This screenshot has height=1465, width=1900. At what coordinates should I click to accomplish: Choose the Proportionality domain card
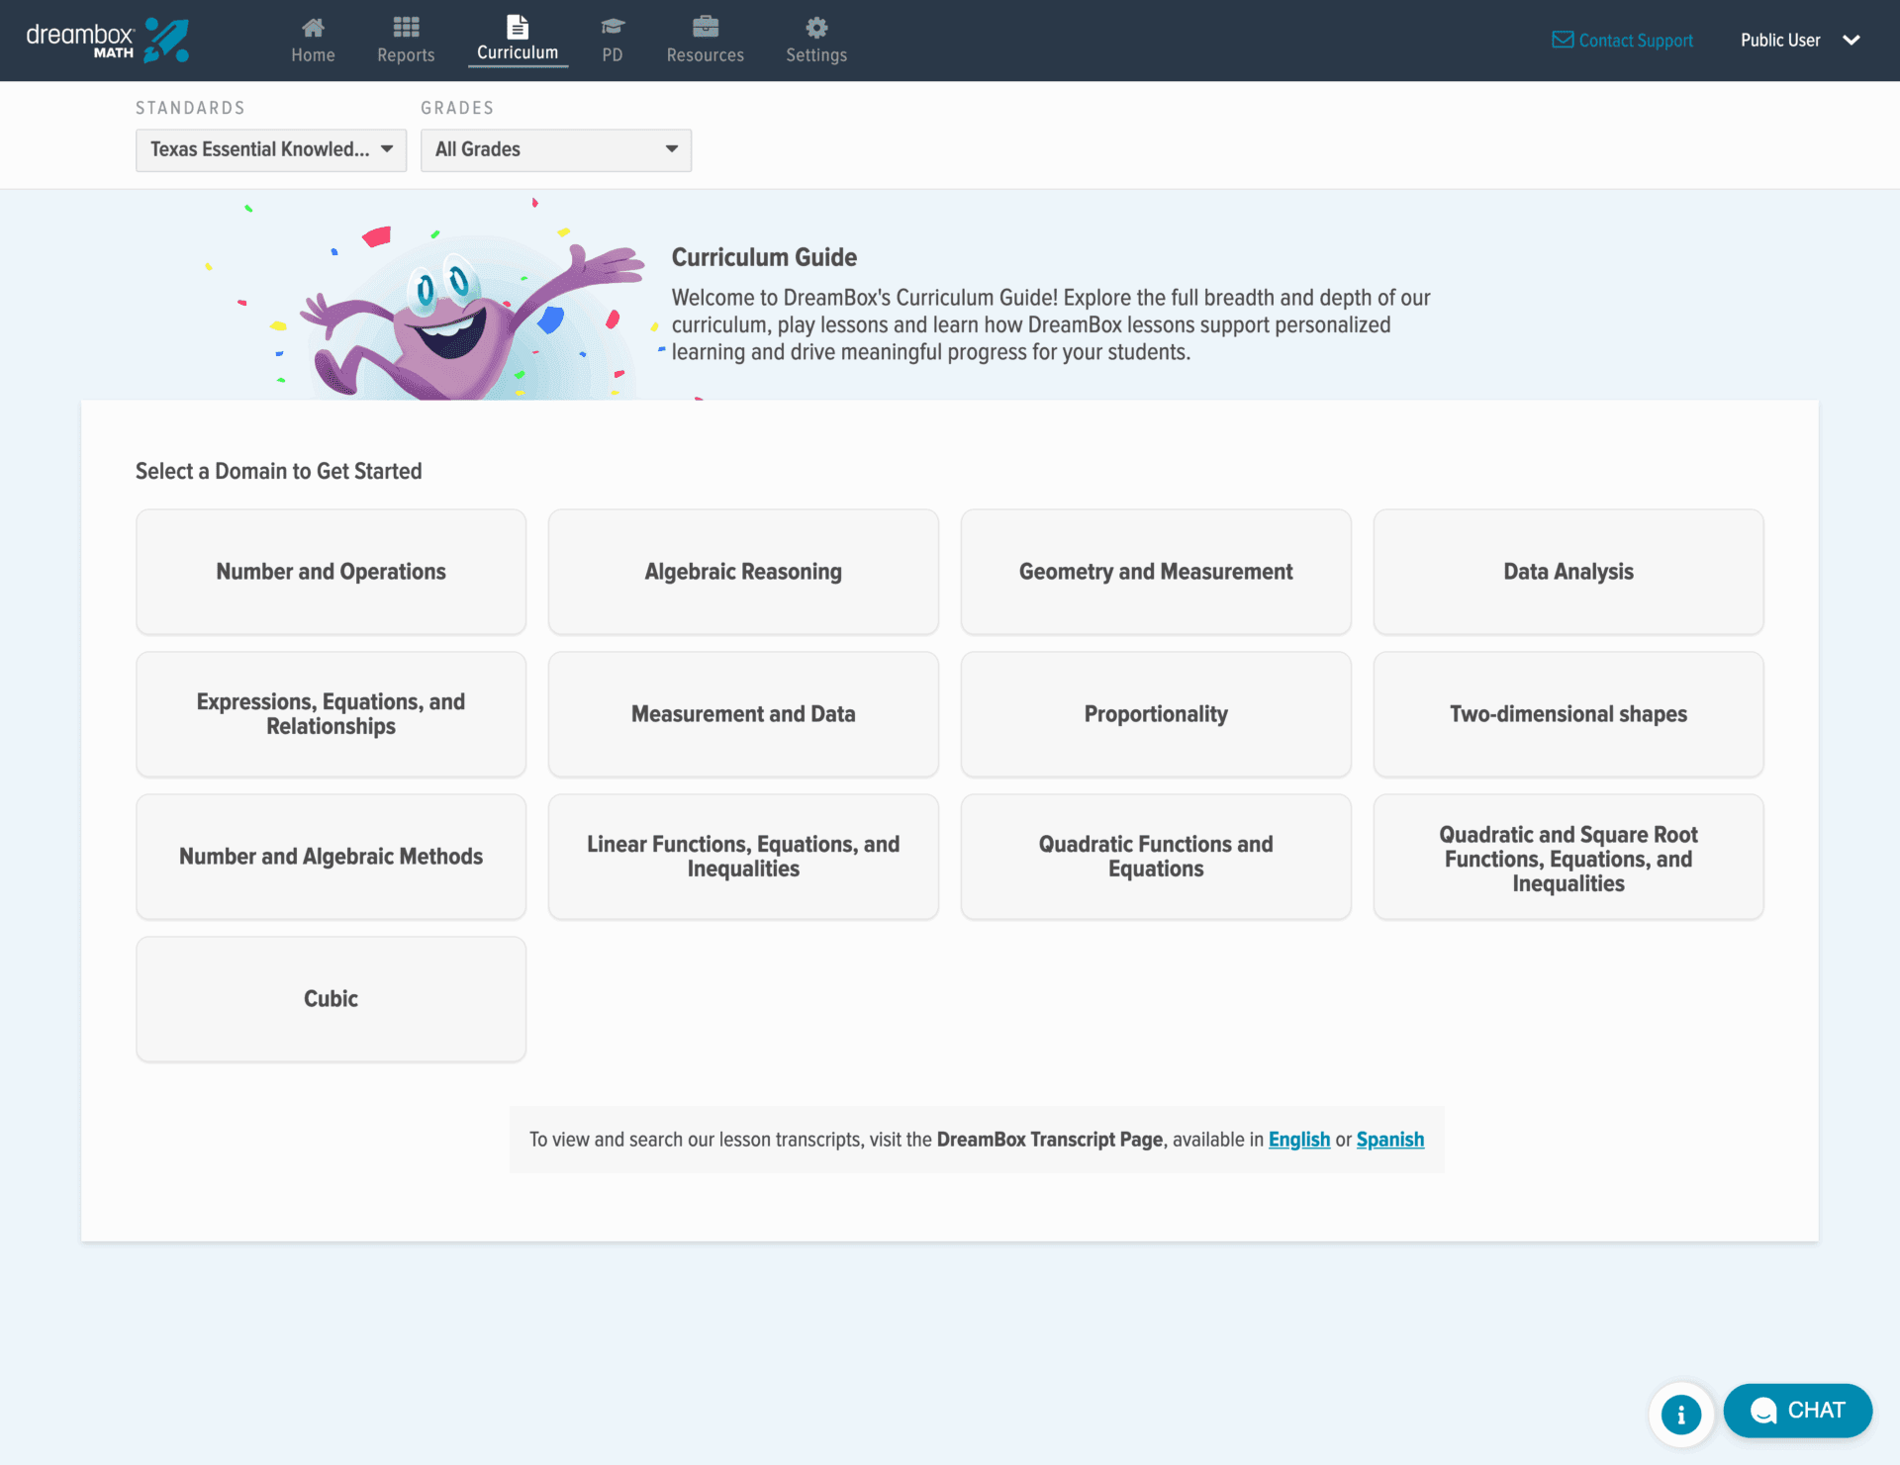(x=1156, y=714)
